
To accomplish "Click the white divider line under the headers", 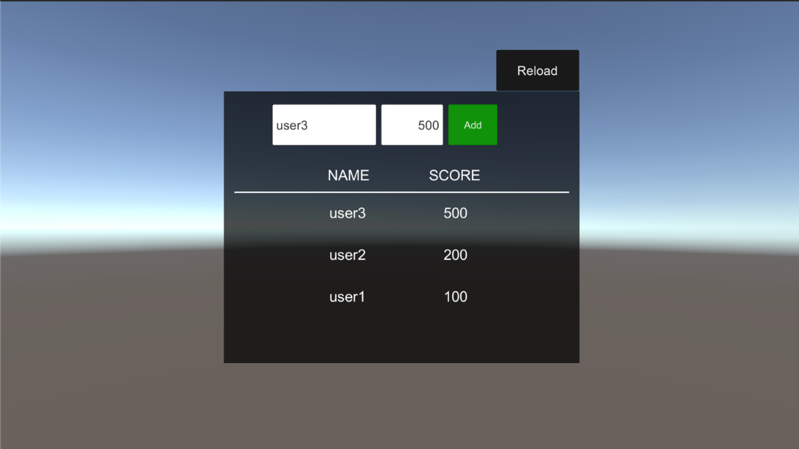I will [401, 192].
